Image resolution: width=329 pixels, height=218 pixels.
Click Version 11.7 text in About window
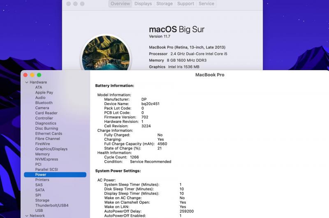pyautogui.click(x=160, y=37)
